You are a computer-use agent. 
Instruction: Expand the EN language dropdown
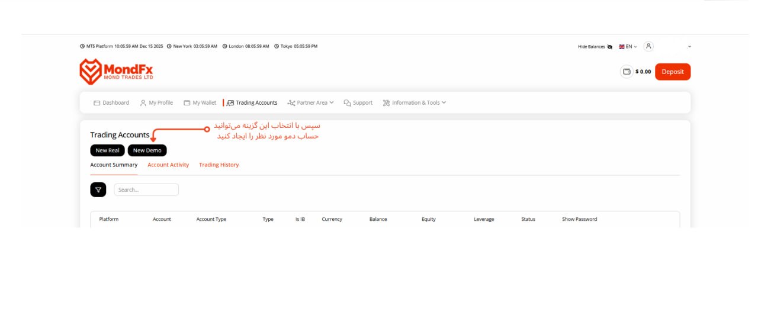pos(628,47)
